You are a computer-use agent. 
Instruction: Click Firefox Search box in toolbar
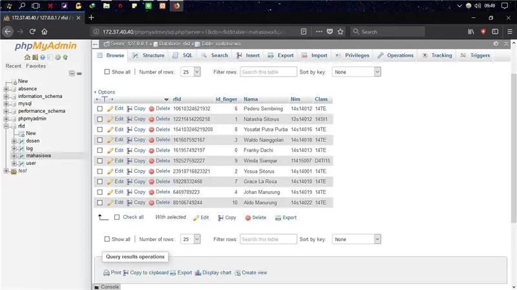pos(388,32)
